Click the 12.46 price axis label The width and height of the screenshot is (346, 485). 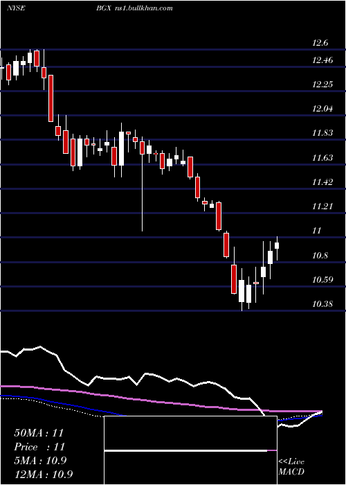pyautogui.click(x=322, y=60)
